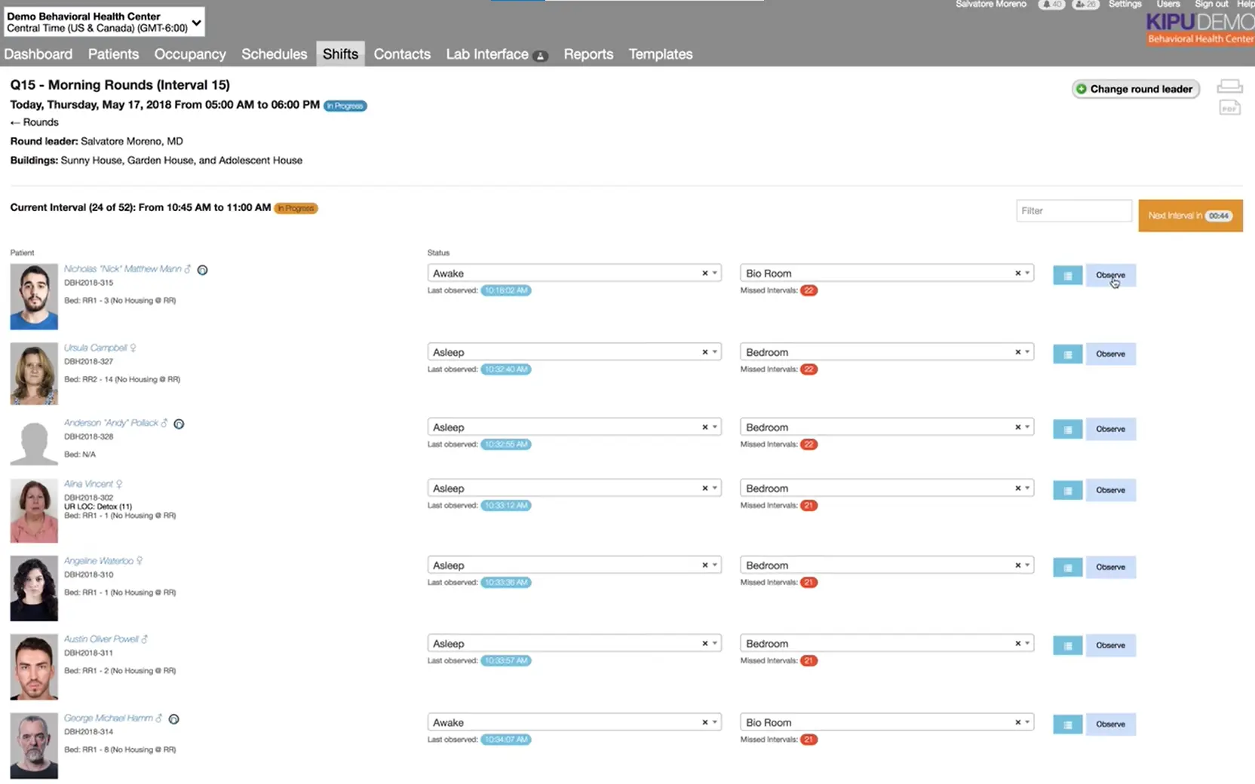Open Ursula Campbell's patient link
Image resolution: width=1255 pixels, height=784 pixels.
[96, 348]
